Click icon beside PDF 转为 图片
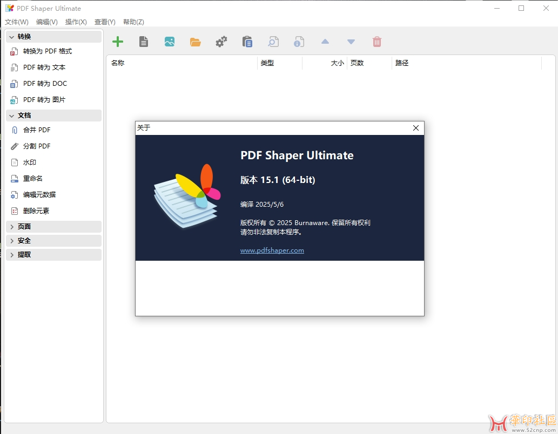The width and height of the screenshot is (558, 434). point(14,100)
